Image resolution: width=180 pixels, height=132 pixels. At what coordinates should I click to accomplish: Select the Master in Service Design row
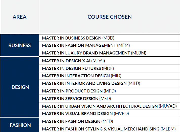(76, 98)
